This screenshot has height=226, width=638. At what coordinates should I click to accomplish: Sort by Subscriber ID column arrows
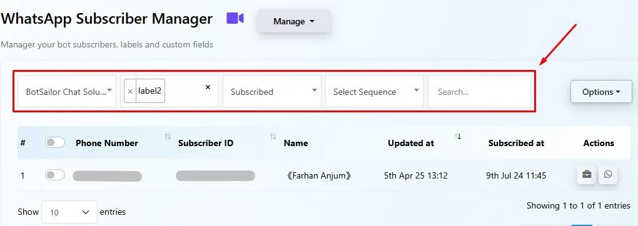pyautogui.click(x=273, y=137)
